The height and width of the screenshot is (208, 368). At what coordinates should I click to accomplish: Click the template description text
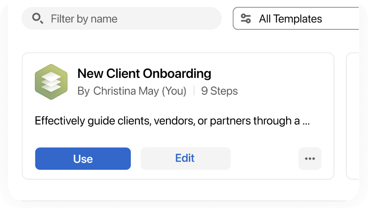[172, 121]
